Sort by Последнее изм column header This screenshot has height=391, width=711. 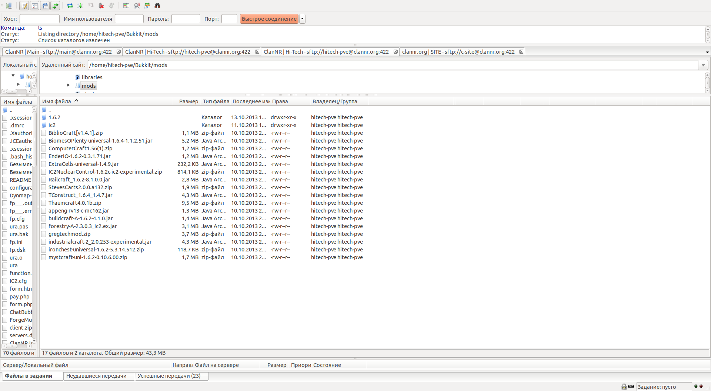251,101
